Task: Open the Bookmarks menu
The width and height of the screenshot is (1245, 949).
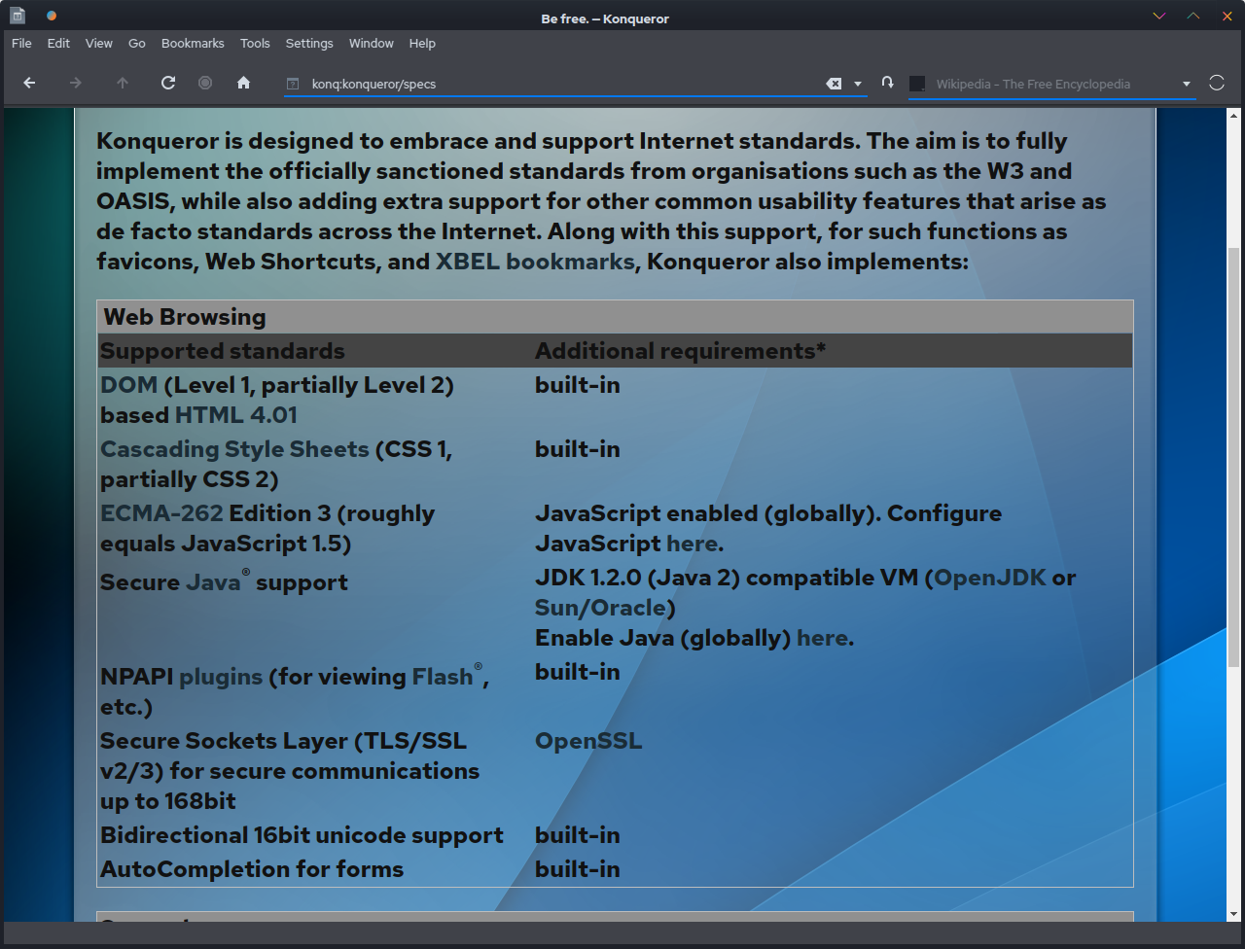Action: 193,44
